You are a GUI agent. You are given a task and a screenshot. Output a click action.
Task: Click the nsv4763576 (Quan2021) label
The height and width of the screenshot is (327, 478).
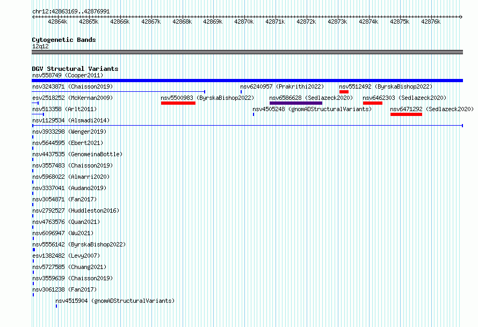66,222
